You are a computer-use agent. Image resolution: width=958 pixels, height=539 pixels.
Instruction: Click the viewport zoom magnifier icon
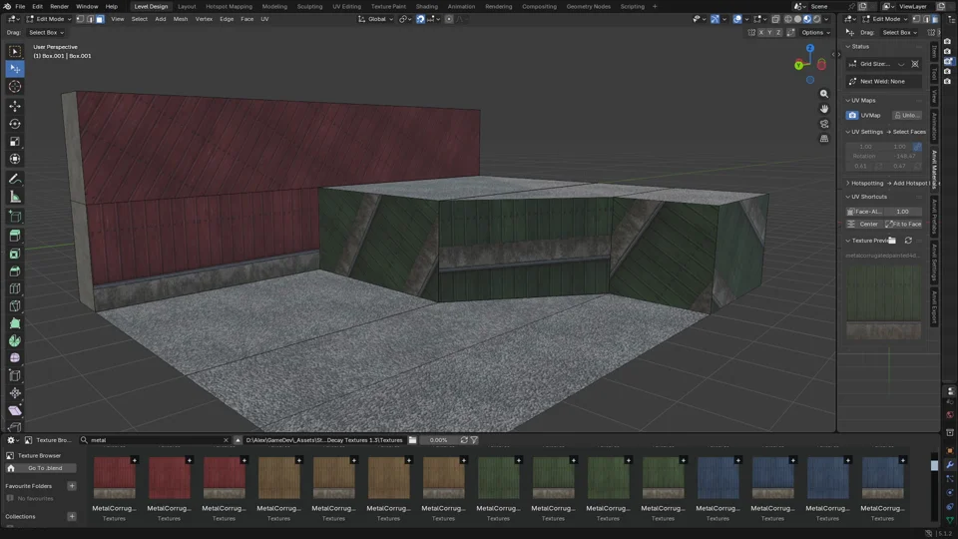[823, 94]
